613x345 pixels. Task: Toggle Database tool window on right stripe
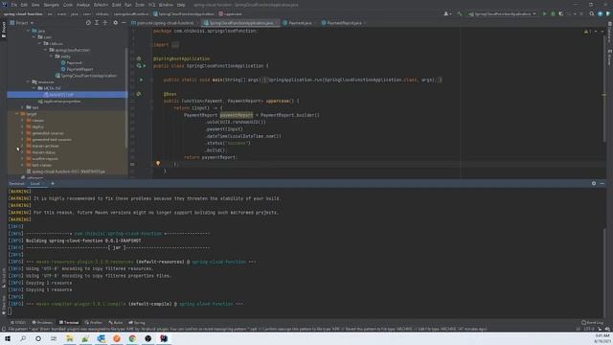coord(609,33)
